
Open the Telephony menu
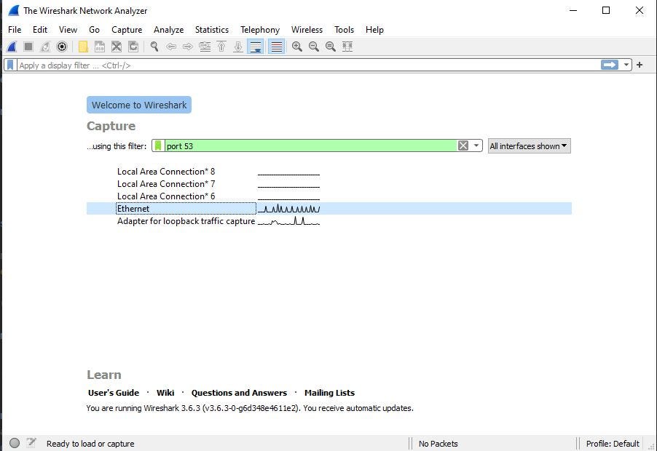[259, 30]
